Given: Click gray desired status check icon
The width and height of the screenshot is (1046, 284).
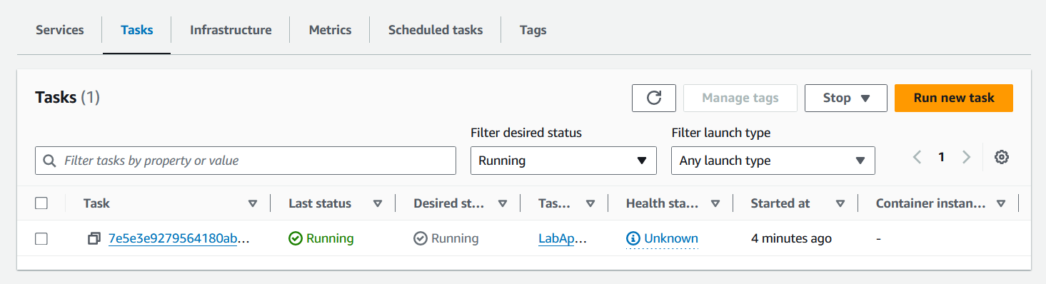Looking at the screenshot, I should coord(421,239).
